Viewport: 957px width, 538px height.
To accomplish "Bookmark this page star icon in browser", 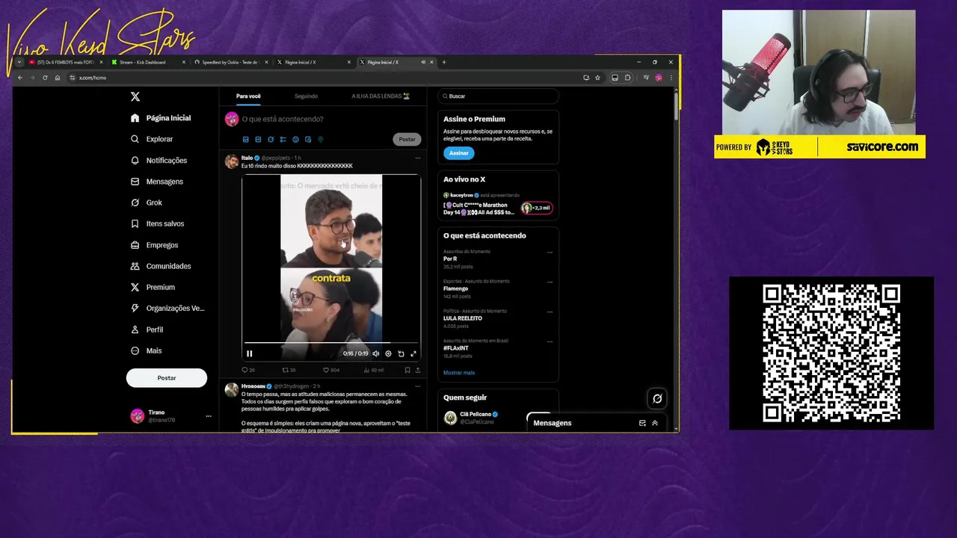I will (597, 78).
